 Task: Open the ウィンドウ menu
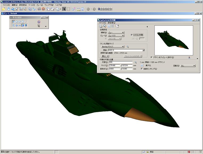pyautogui.click(x=49, y=5)
